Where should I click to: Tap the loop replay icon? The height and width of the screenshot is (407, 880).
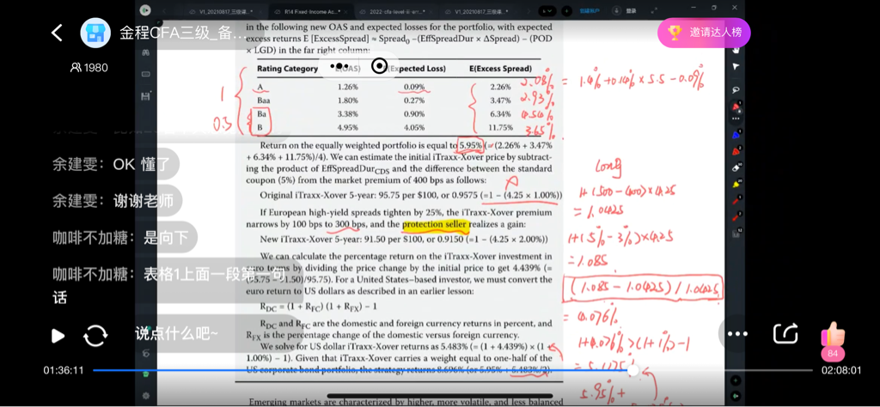point(95,336)
